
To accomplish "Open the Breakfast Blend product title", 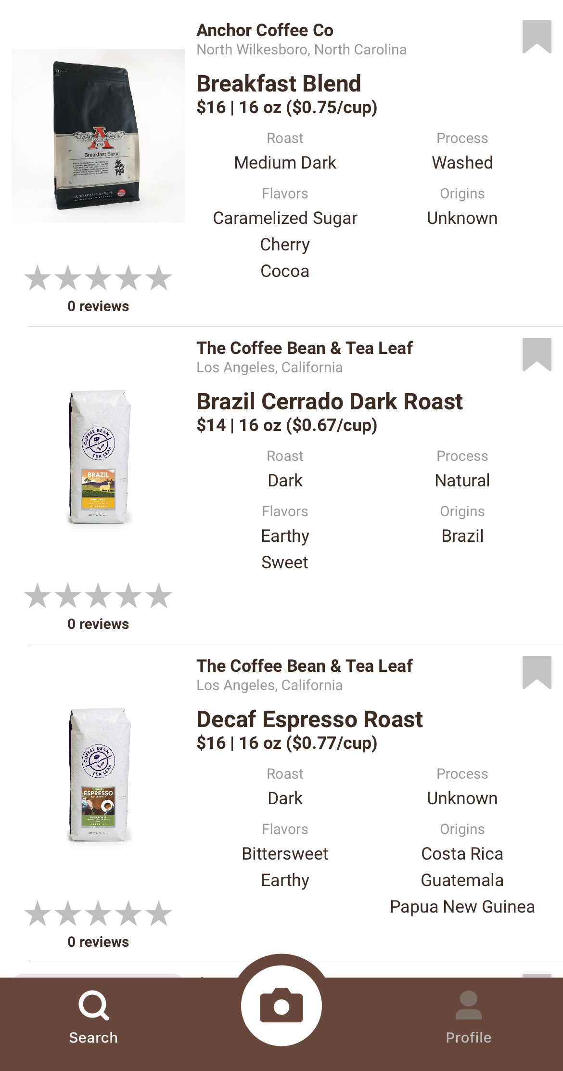I will pos(279,84).
